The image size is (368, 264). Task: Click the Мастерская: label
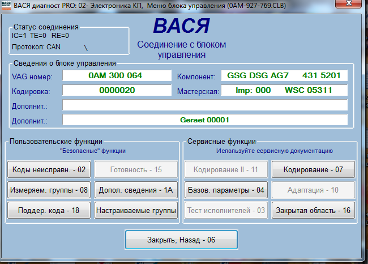coord(198,91)
